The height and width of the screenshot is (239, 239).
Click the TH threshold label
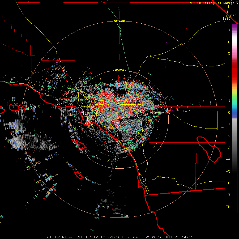click(228, 207)
